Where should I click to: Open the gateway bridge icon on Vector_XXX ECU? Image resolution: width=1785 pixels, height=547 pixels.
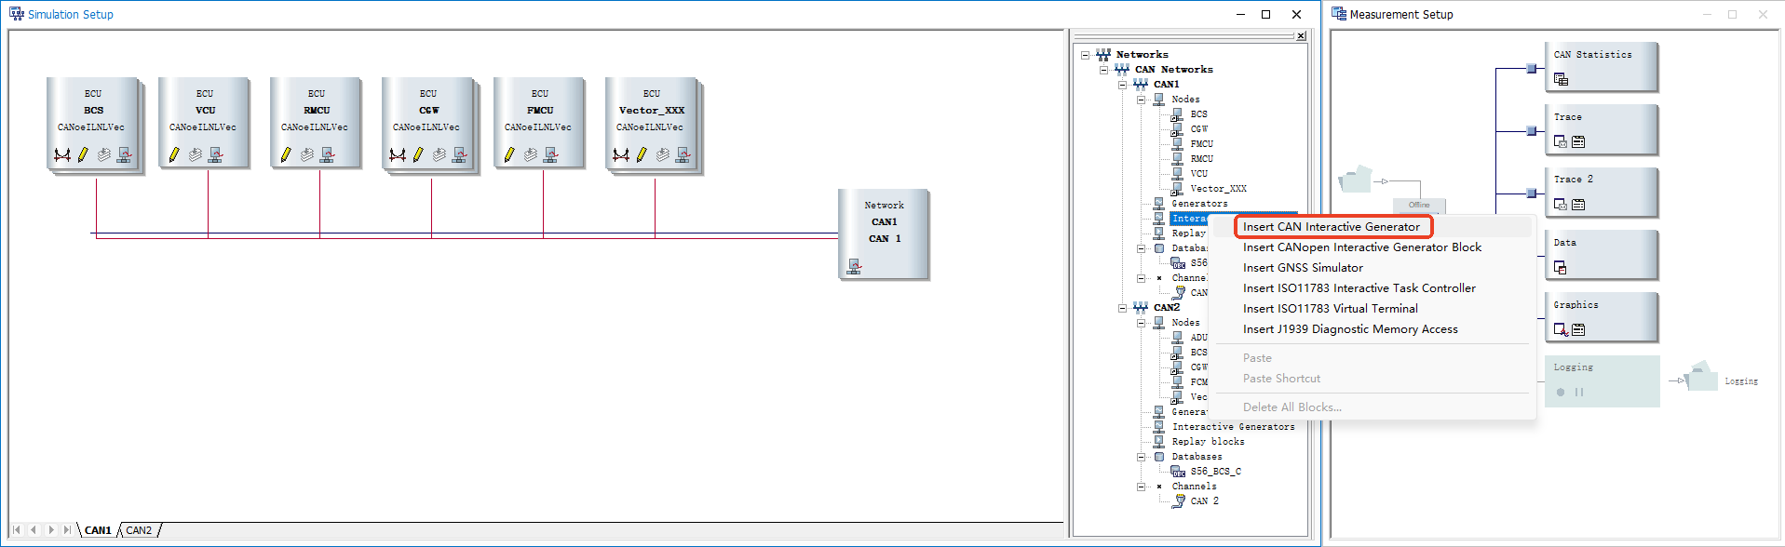[620, 155]
